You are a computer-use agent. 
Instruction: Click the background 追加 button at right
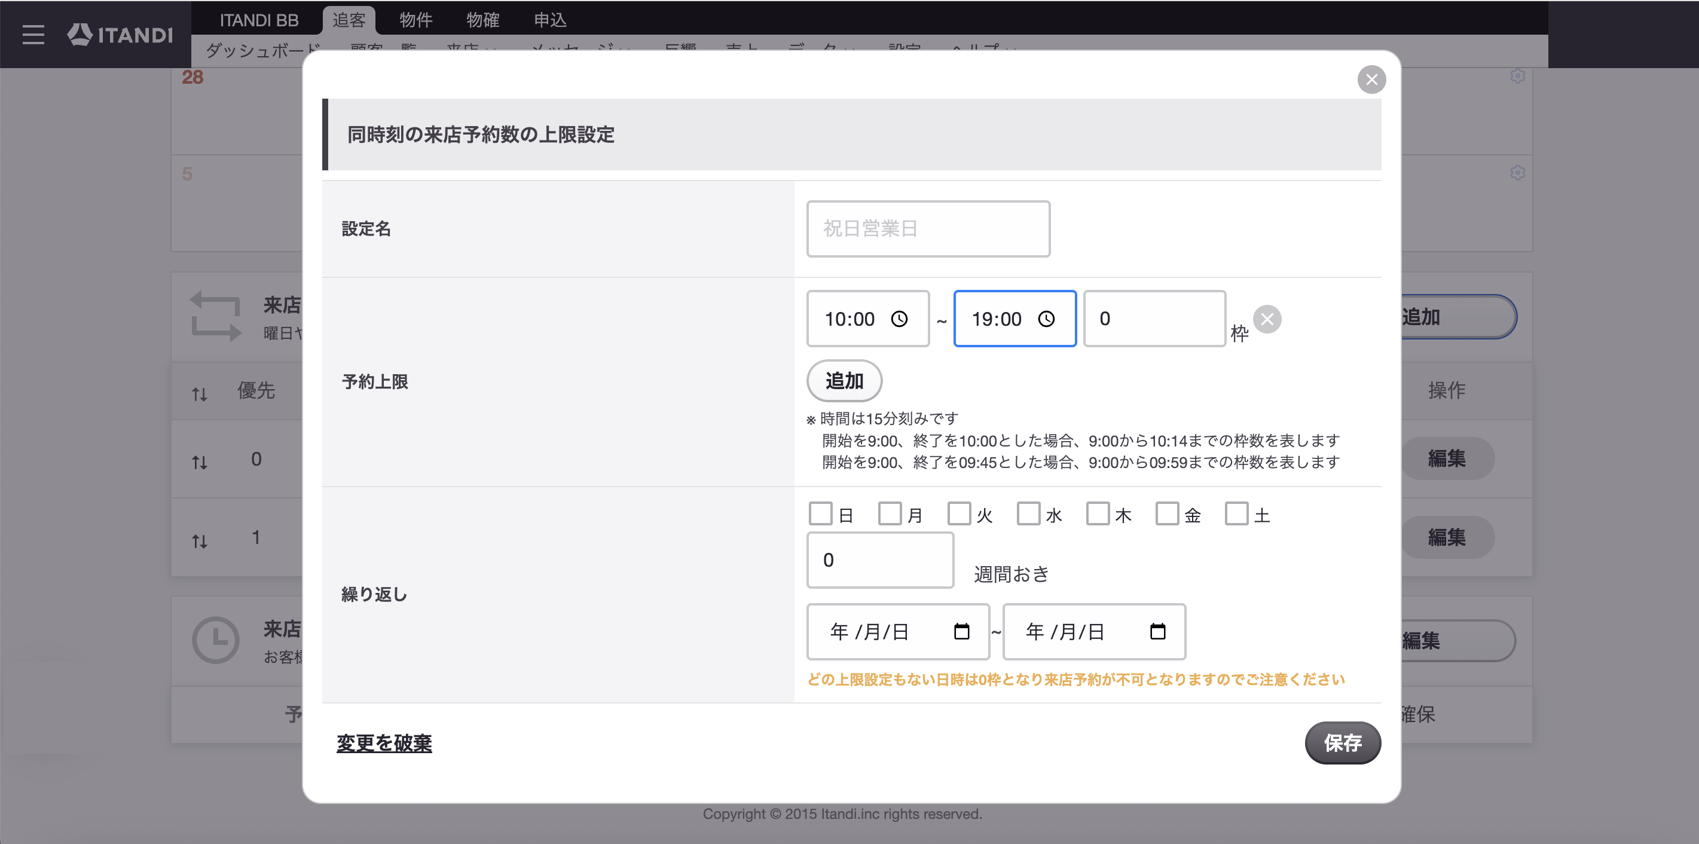point(1458,317)
